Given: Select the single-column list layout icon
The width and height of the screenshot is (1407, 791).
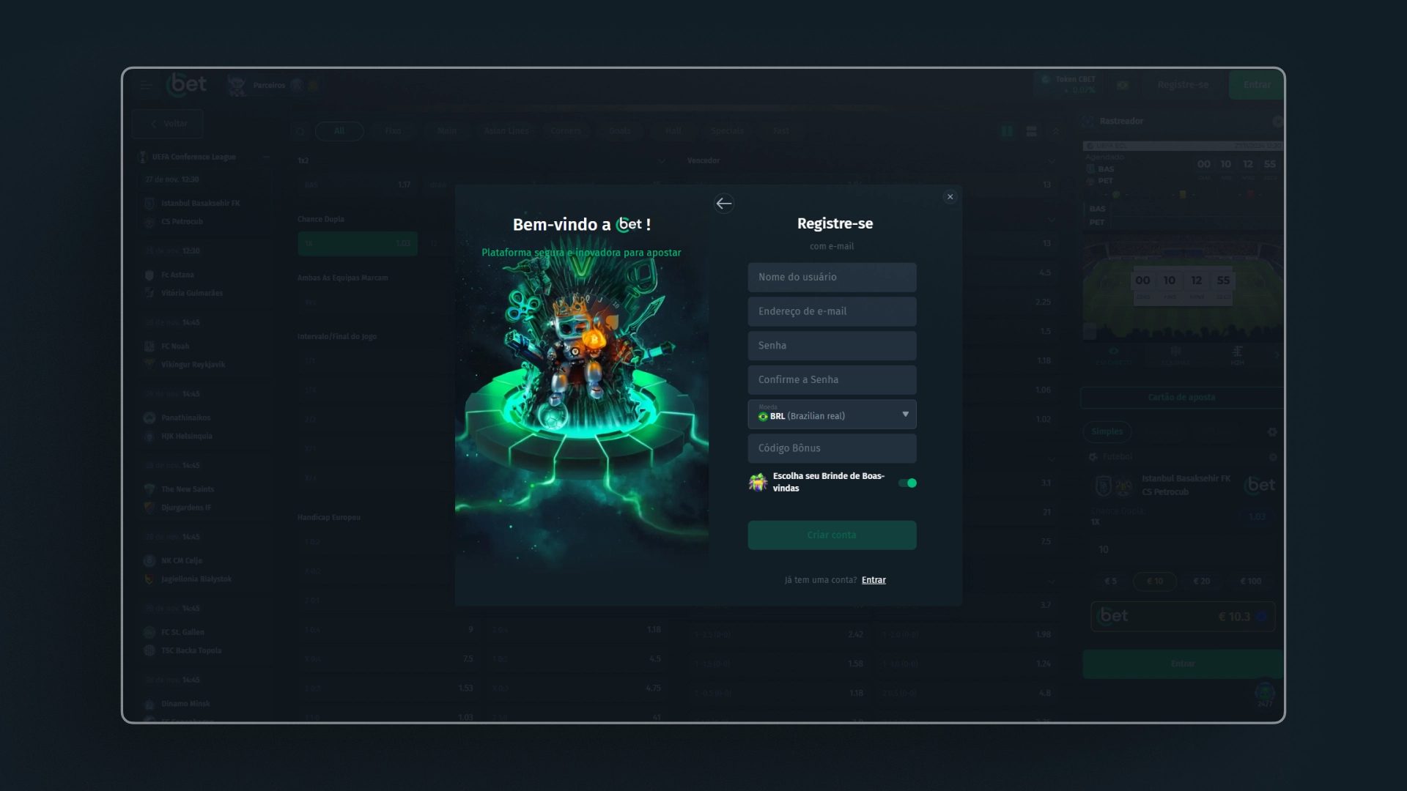Looking at the screenshot, I should coord(1031,131).
